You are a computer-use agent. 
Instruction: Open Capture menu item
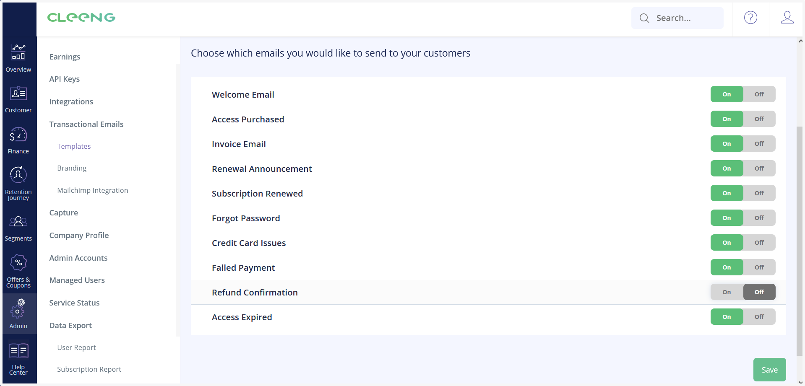pyautogui.click(x=63, y=212)
